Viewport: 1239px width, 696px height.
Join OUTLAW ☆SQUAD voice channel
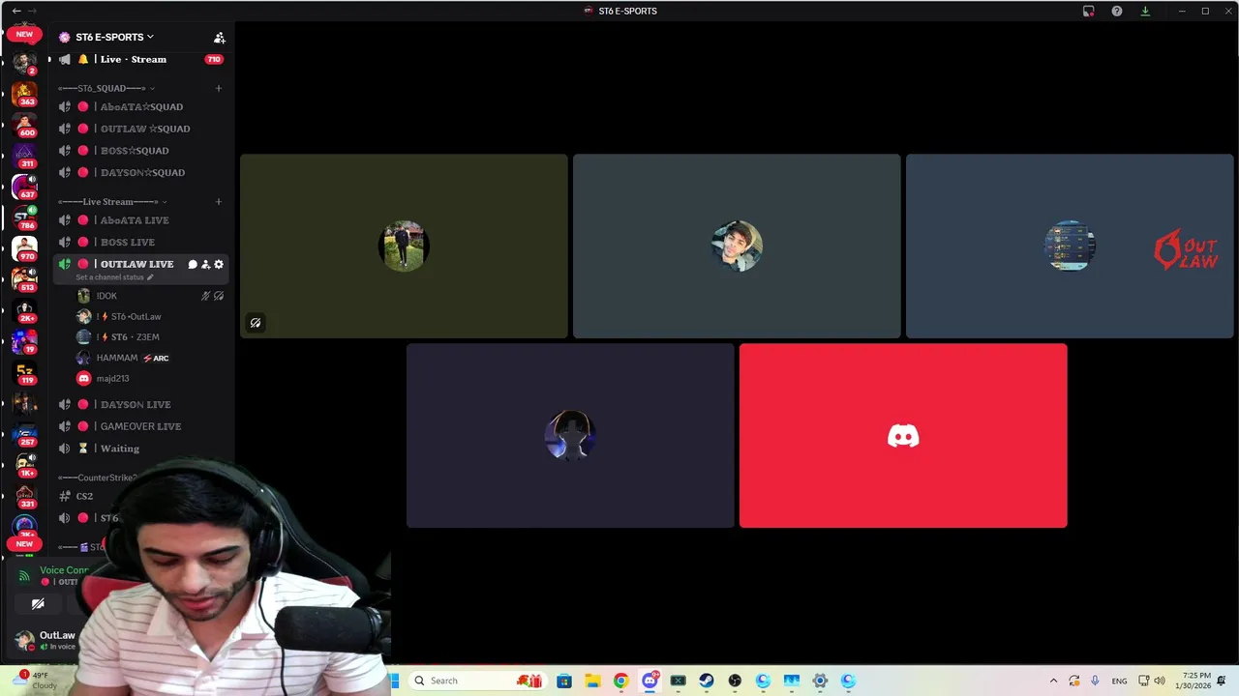click(x=141, y=129)
